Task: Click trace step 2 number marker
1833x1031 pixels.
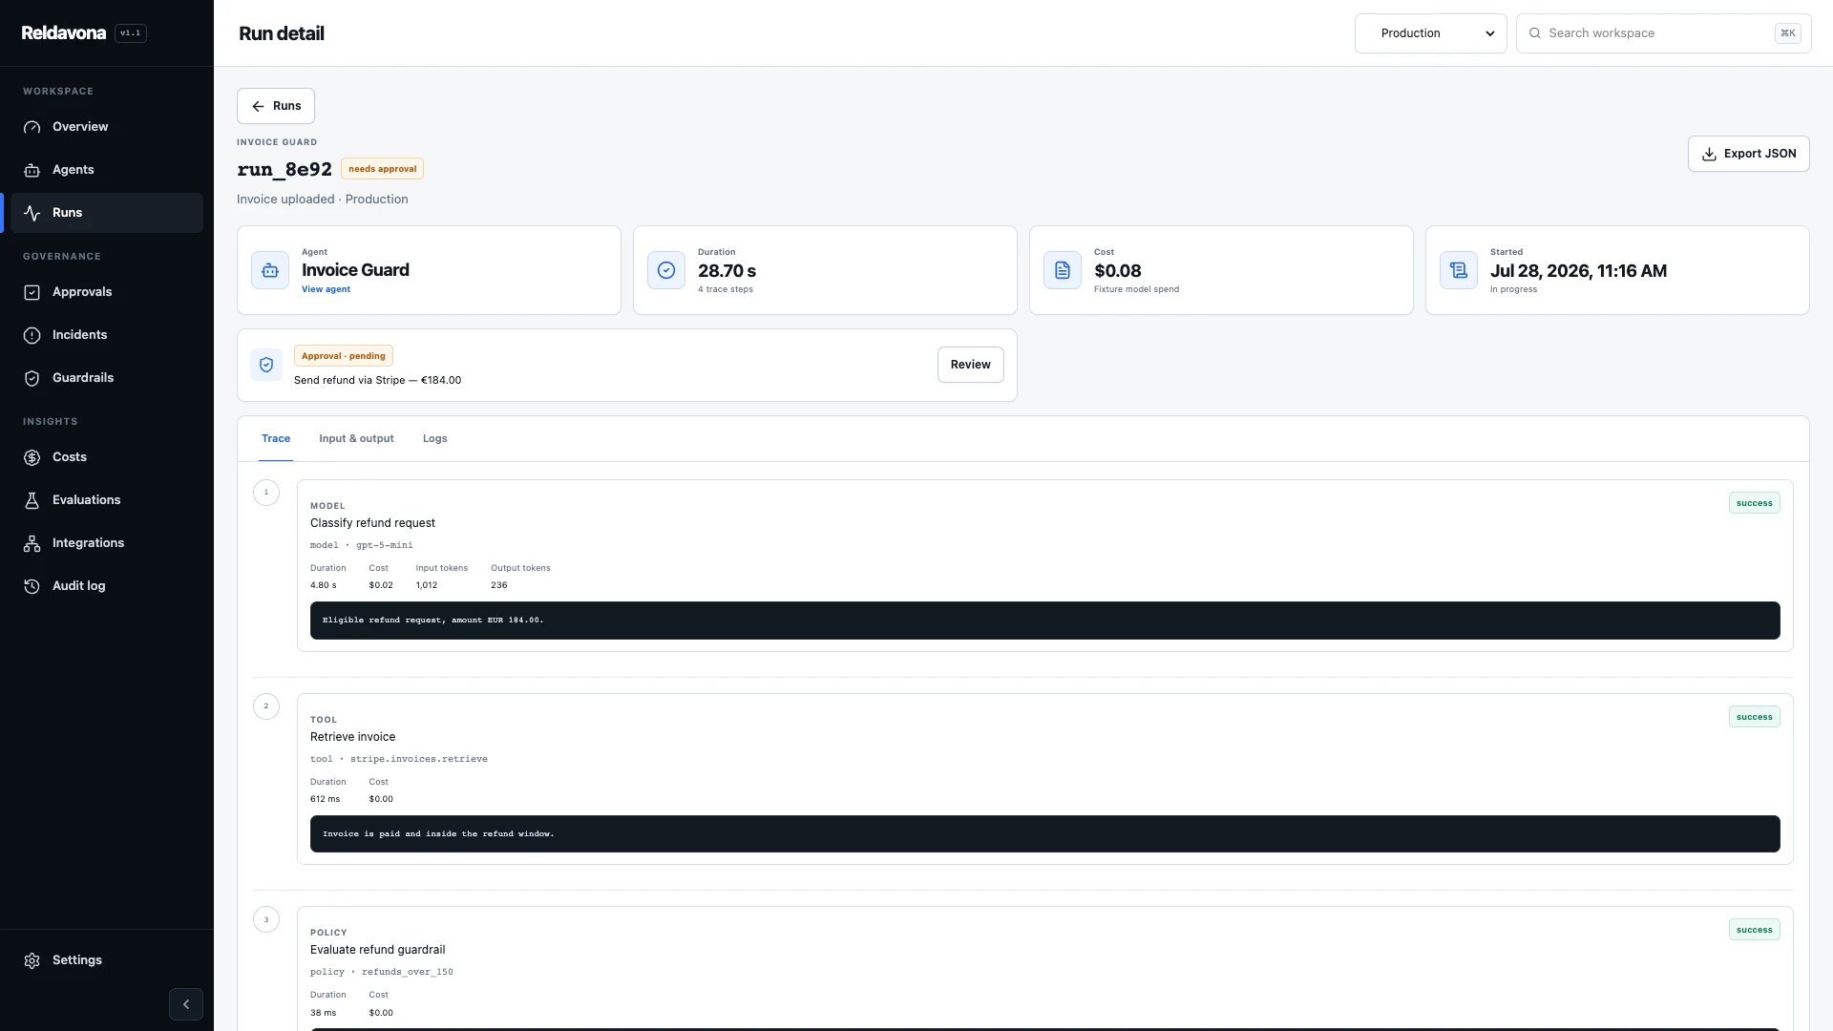Action: coord(266,706)
